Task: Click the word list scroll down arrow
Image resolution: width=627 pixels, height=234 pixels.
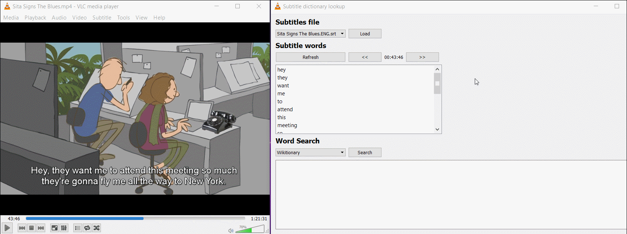Action: [437, 129]
